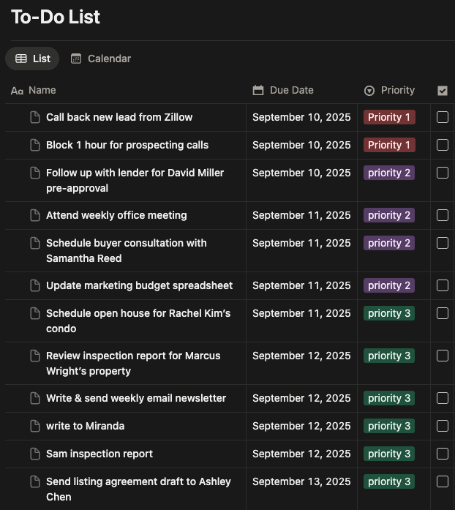Open Write & send weekly email newsletter task
455x510 pixels.
(x=136, y=398)
